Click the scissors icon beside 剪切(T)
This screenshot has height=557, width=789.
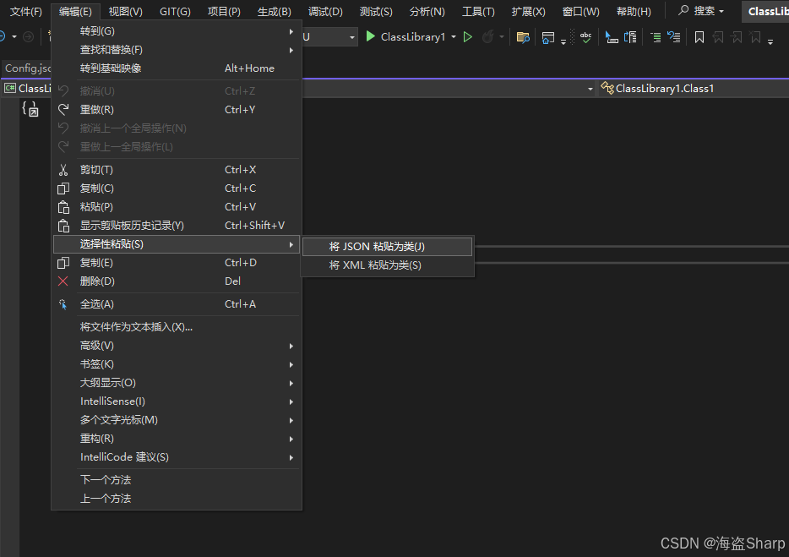(63, 170)
